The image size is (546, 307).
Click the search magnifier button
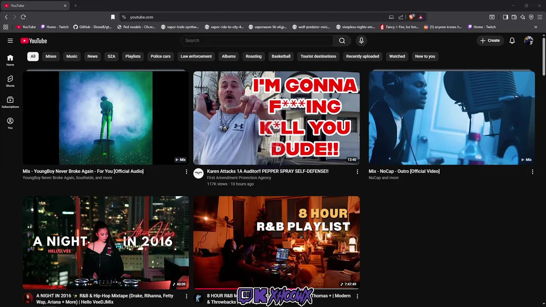click(342, 41)
